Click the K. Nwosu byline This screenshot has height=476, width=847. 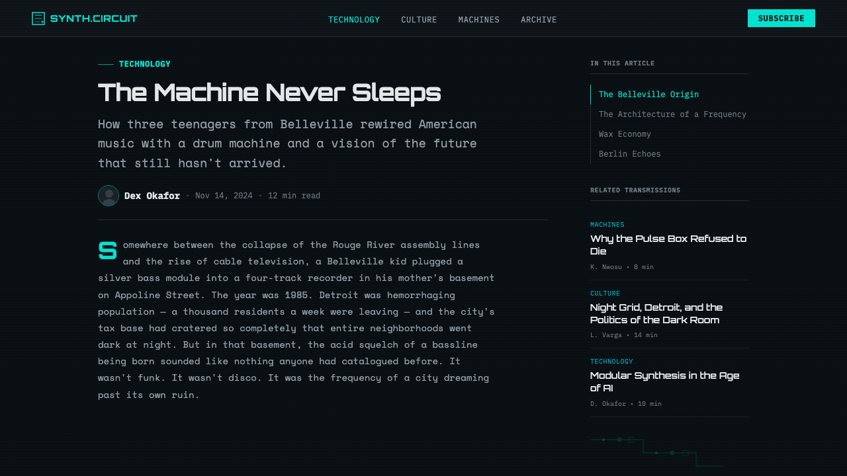(622, 267)
